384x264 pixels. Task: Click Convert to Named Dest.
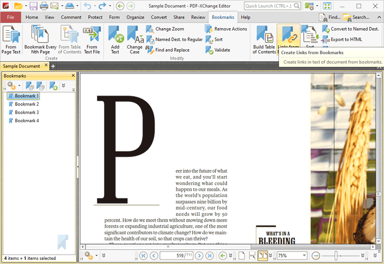[351, 29]
